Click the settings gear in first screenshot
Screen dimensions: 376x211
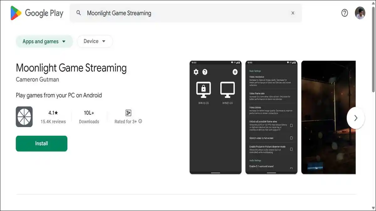pyautogui.click(x=196, y=72)
